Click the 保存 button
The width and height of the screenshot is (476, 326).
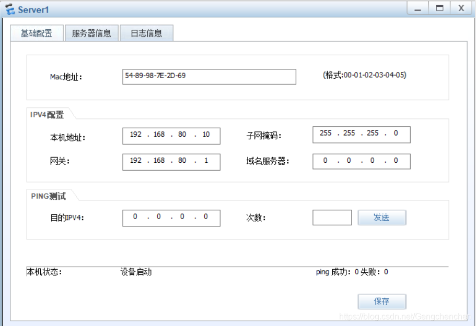382,301
